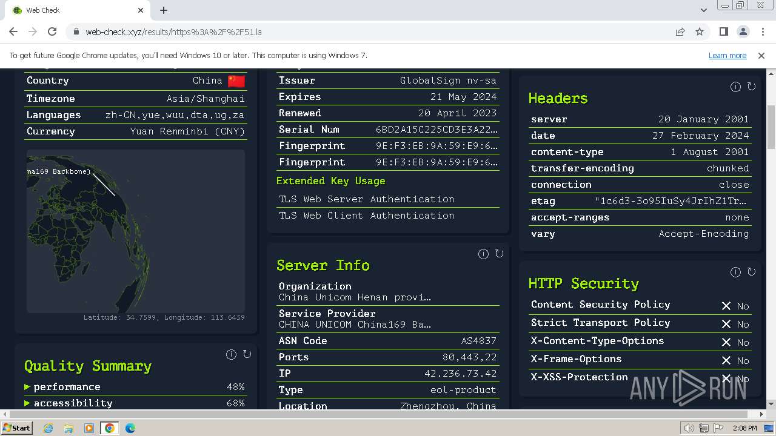Open info for HTTP Security card
Viewport: 776px width, 436px height.
[x=735, y=272]
